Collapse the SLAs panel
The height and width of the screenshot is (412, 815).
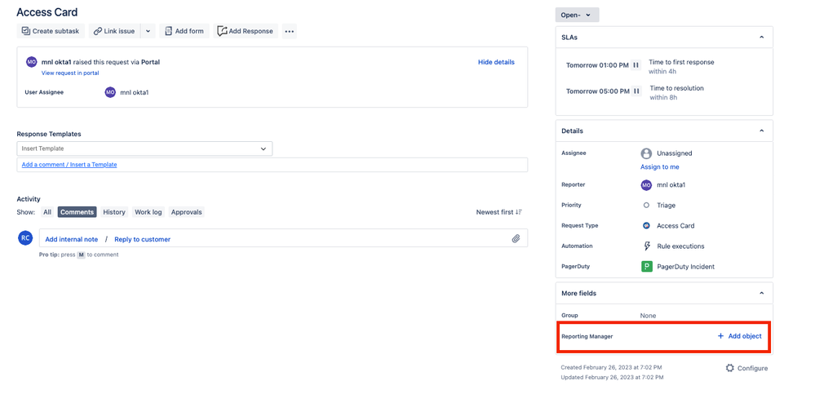click(x=761, y=38)
